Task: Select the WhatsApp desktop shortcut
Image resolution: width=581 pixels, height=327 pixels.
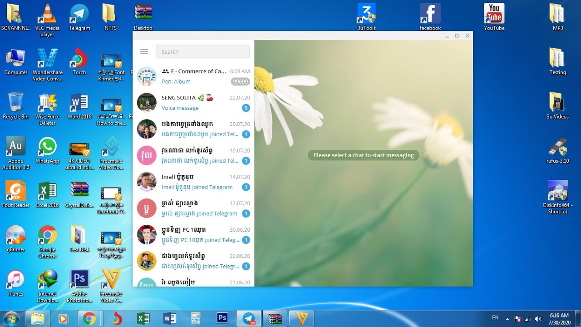Action: point(47,150)
